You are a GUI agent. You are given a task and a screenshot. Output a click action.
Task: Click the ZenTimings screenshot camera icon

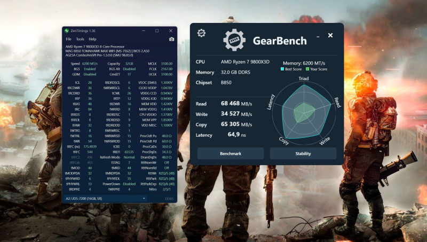click(171, 39)
